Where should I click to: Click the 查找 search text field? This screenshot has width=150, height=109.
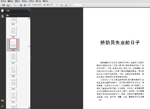point(76,5)
